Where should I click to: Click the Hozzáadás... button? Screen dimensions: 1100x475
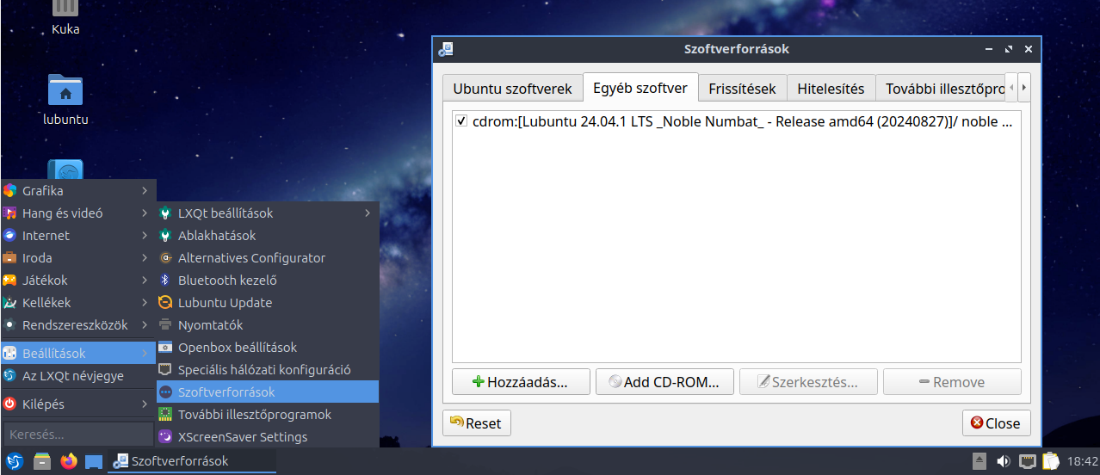click(x=521, y=382)
